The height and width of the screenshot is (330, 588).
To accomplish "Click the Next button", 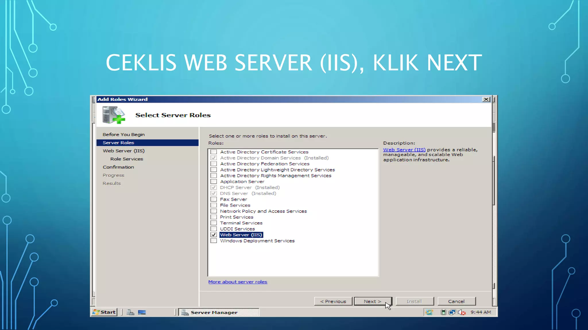I will [373, 301].
